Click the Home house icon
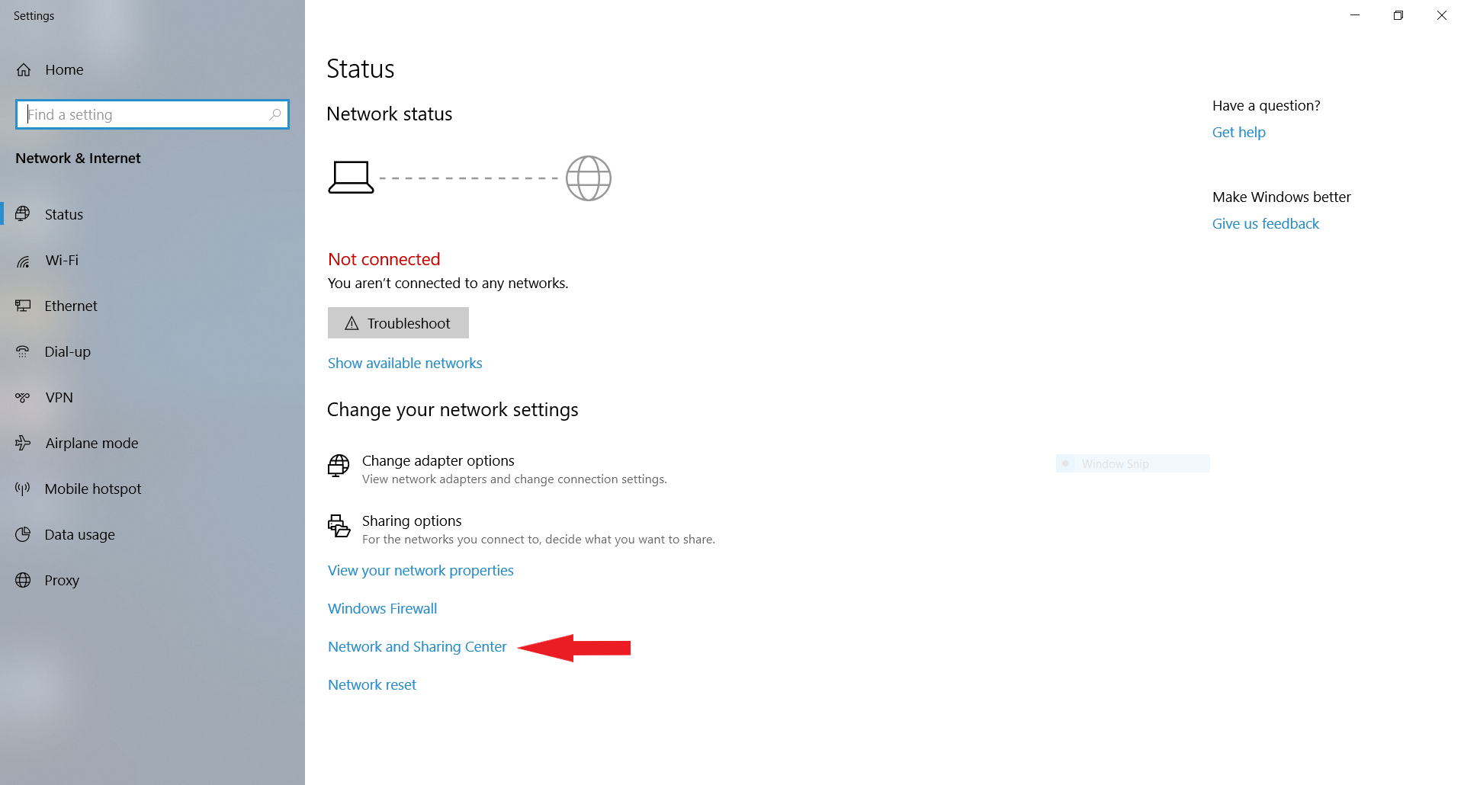The image size is (1464, 785). 24,70
